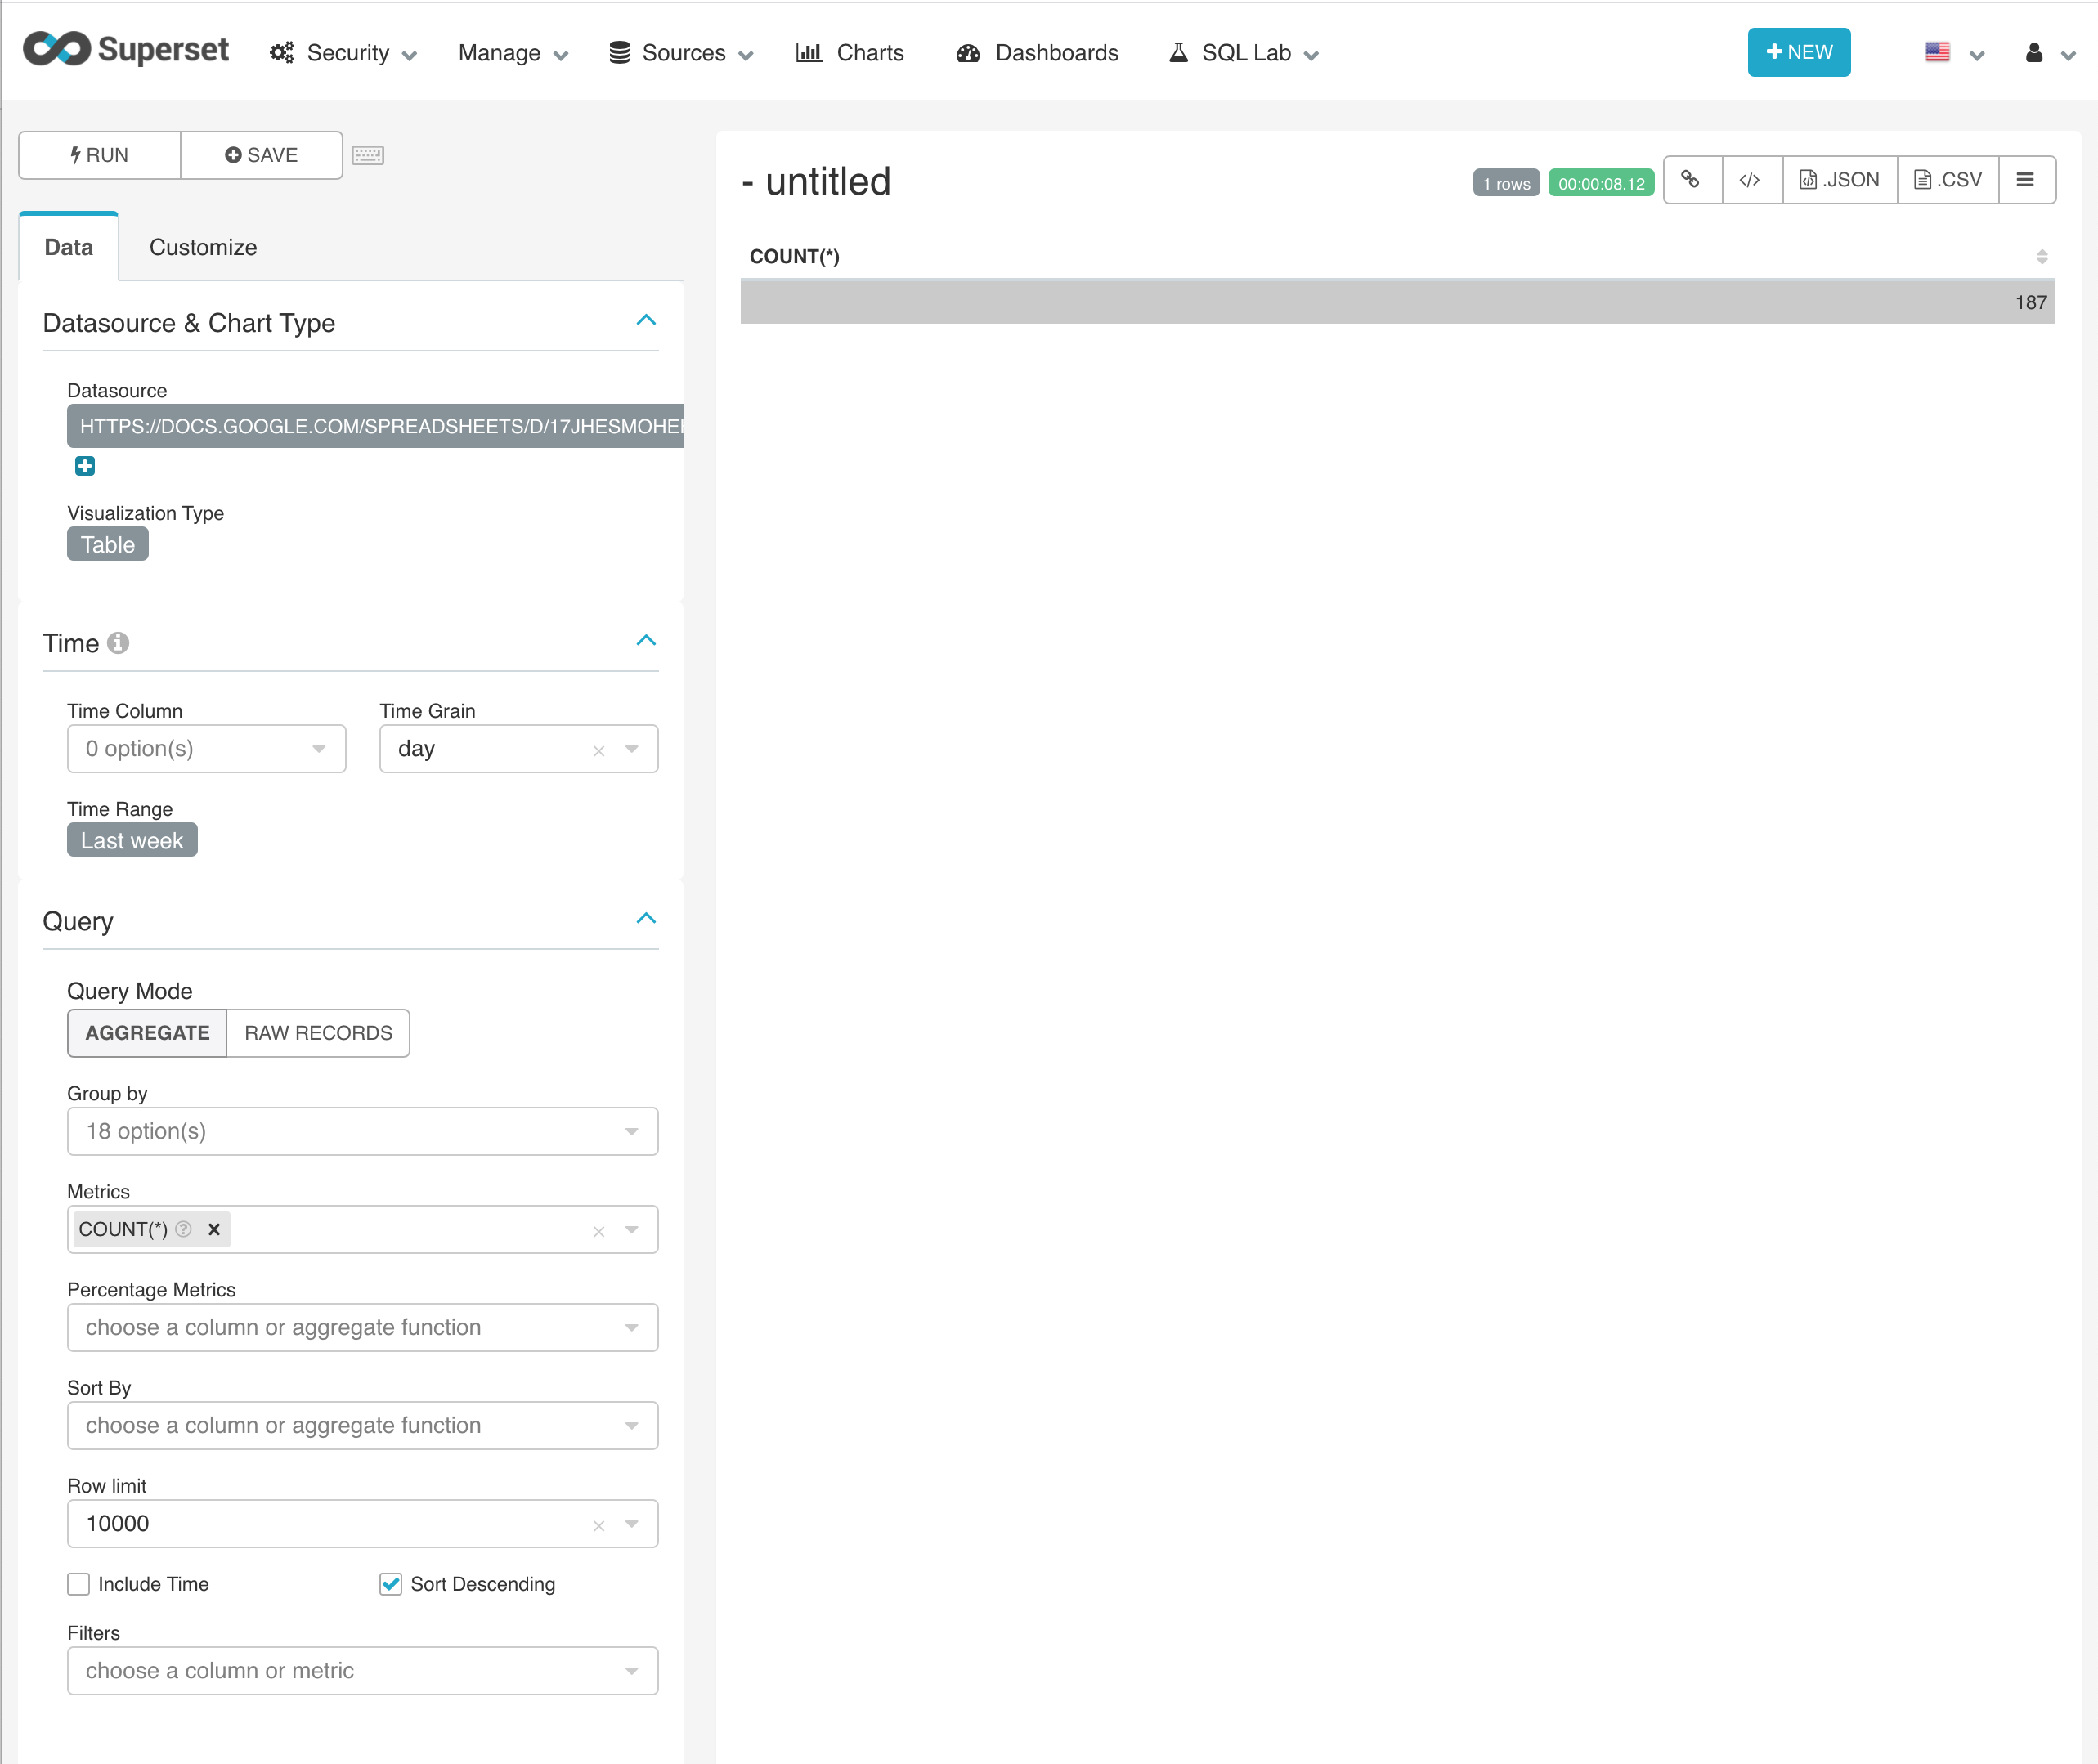This screenshot has height=1764, width=2098.
Task: Choose a column in the Filters field
Action: coord(362,1670)
